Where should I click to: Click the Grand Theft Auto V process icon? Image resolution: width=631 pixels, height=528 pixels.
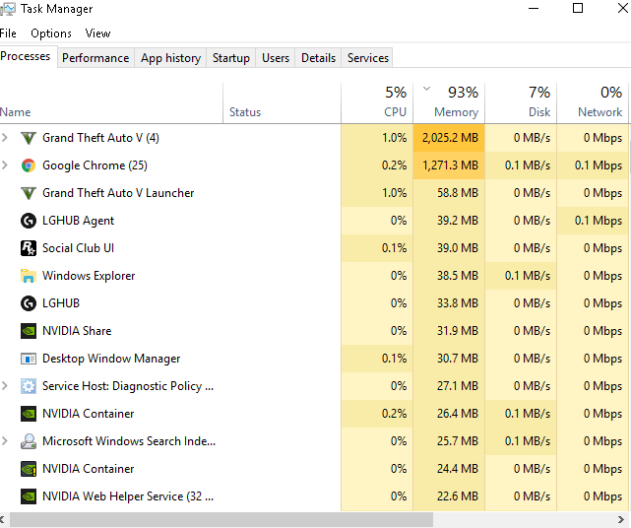[x=29, y=138]
